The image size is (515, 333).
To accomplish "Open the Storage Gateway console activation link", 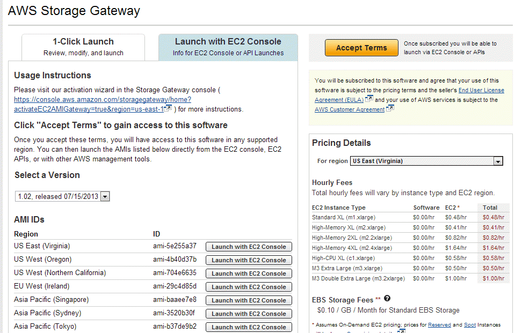I will click(x=102, y=105).
